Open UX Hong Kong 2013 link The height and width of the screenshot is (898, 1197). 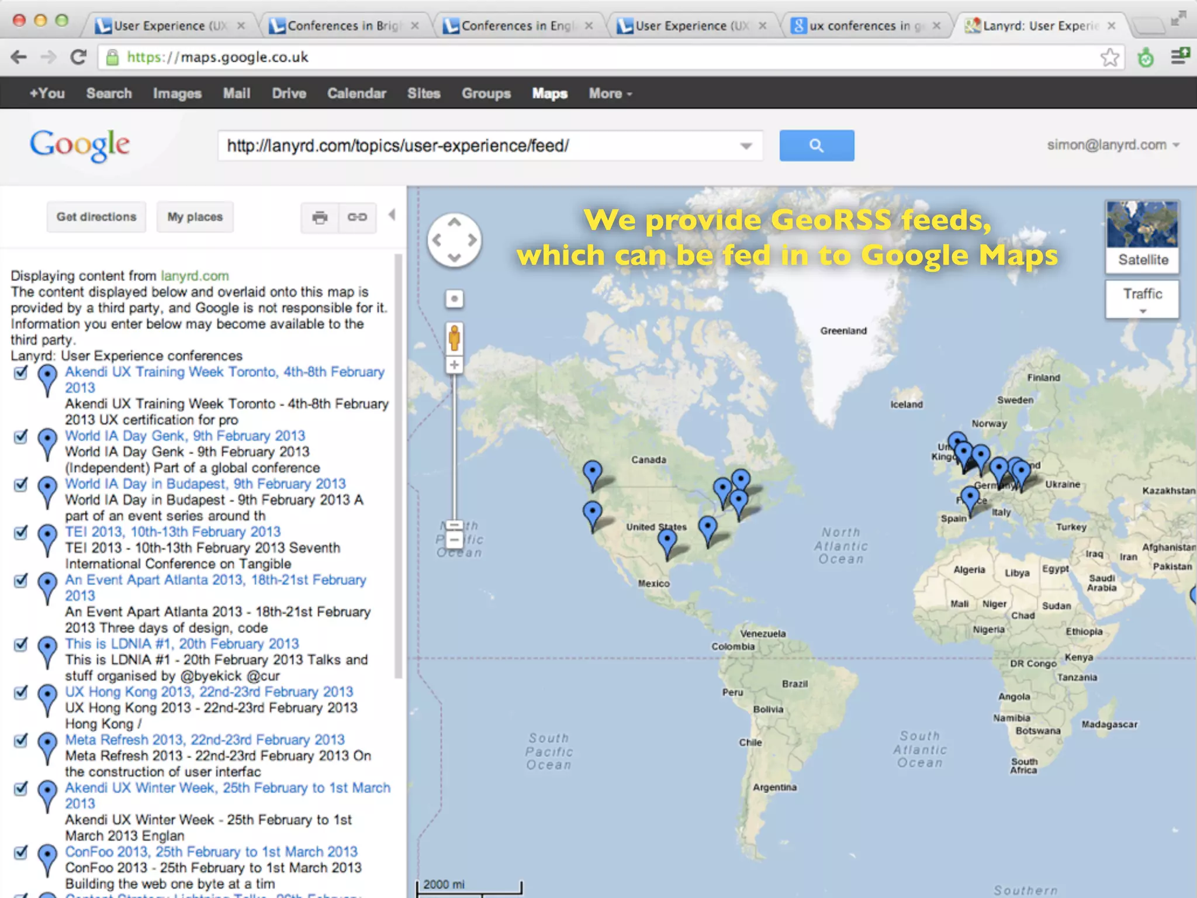209,692
